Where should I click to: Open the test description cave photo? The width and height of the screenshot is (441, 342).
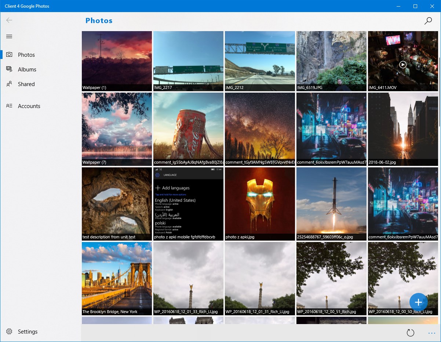tap(117, 204)
